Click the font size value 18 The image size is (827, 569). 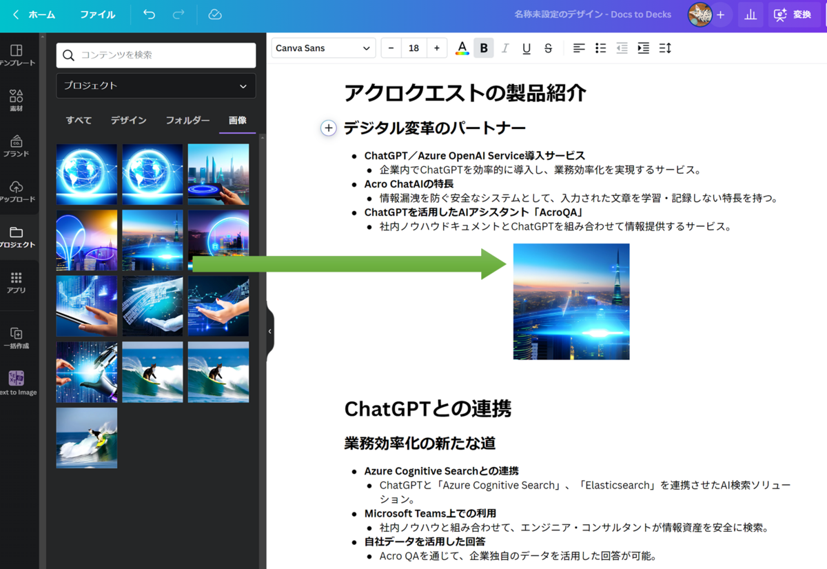tap(413, 48)
